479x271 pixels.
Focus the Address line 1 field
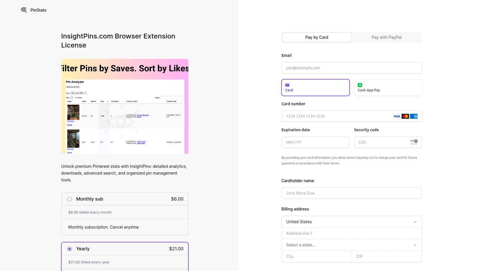tap(352, 233)
